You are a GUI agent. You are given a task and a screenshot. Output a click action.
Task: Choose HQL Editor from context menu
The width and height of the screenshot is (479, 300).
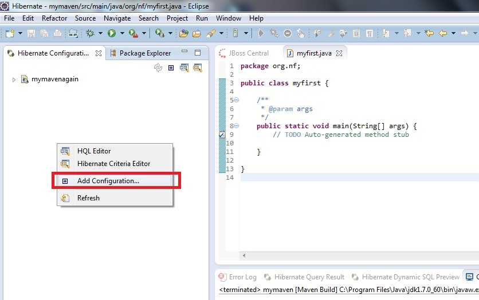[115, 151]
